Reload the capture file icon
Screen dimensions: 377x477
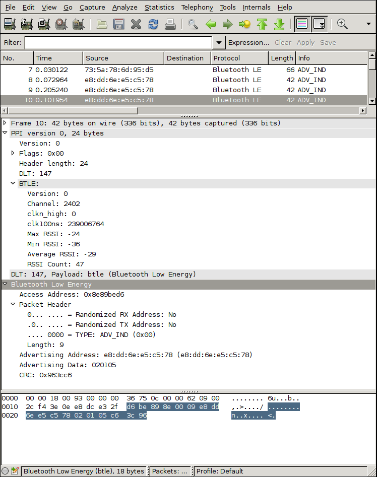[x=153, y=24]
